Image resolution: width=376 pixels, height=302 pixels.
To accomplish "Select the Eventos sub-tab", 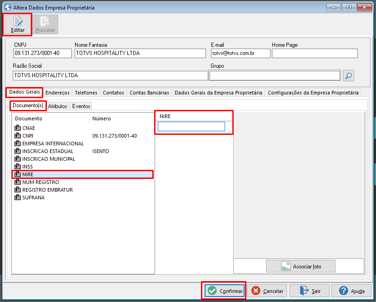I will tap(81, 106).
